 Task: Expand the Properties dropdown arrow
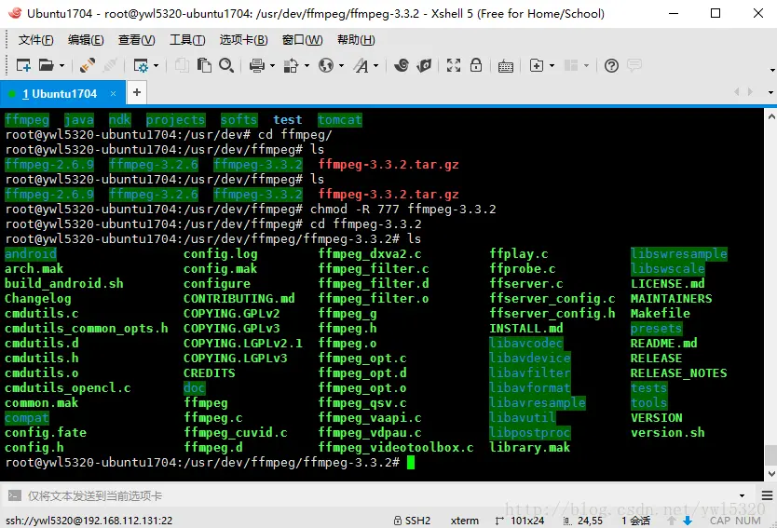tap(157, 65)
